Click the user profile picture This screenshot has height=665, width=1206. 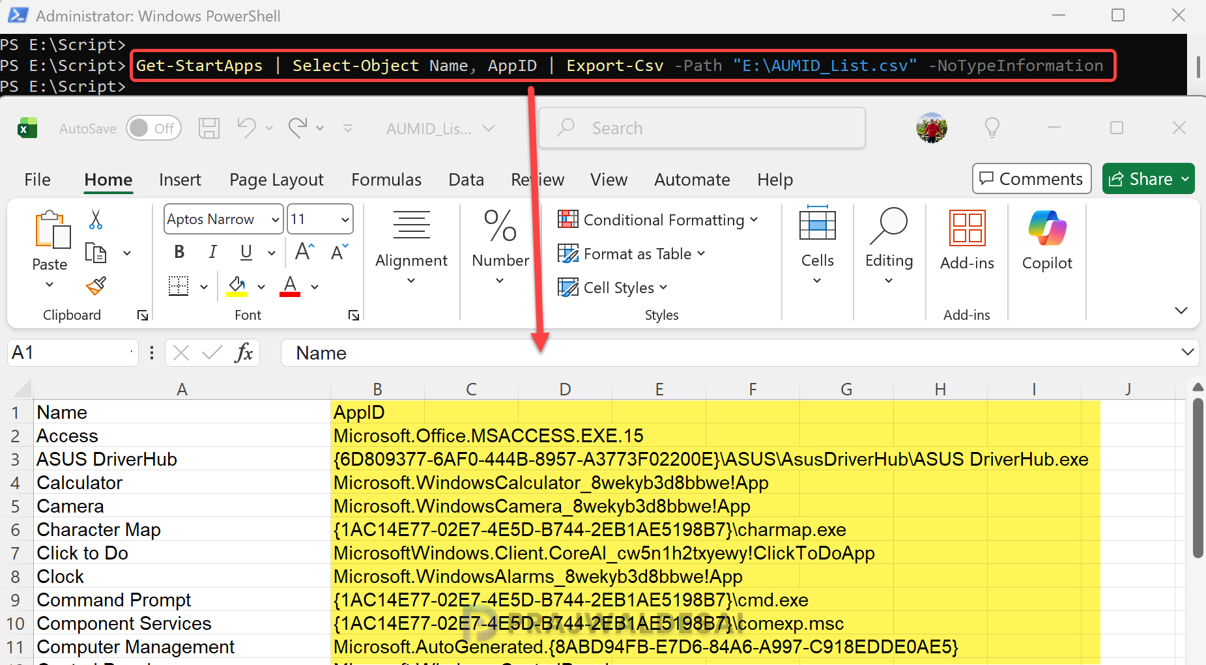(x=932, y=128)
